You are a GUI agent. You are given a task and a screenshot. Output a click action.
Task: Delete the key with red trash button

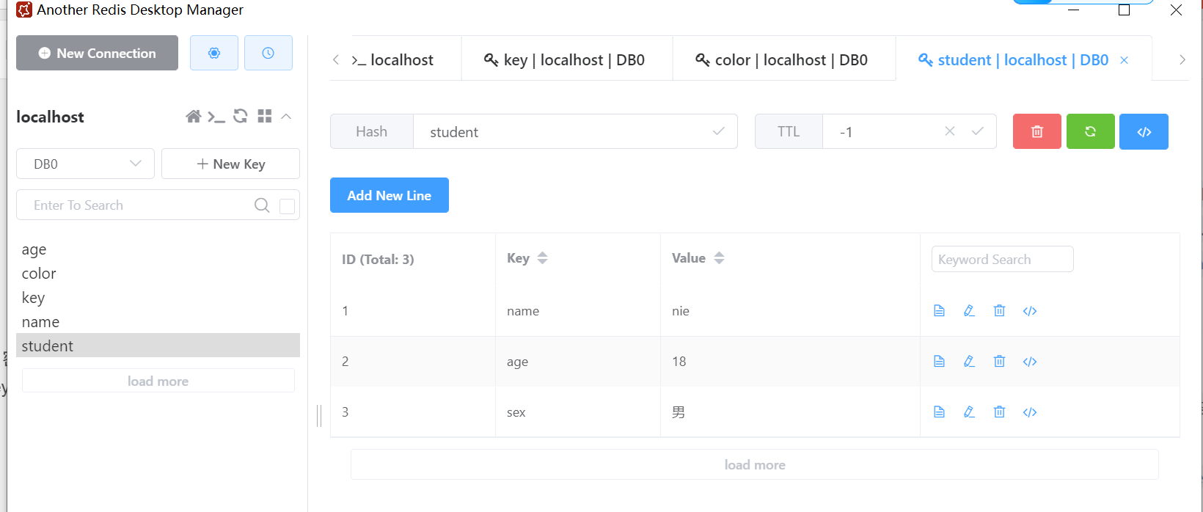coord(1037,131)
